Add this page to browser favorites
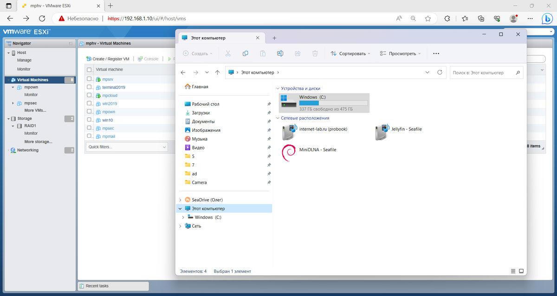The width and height of the screenshot is (557, 296). 428,19
